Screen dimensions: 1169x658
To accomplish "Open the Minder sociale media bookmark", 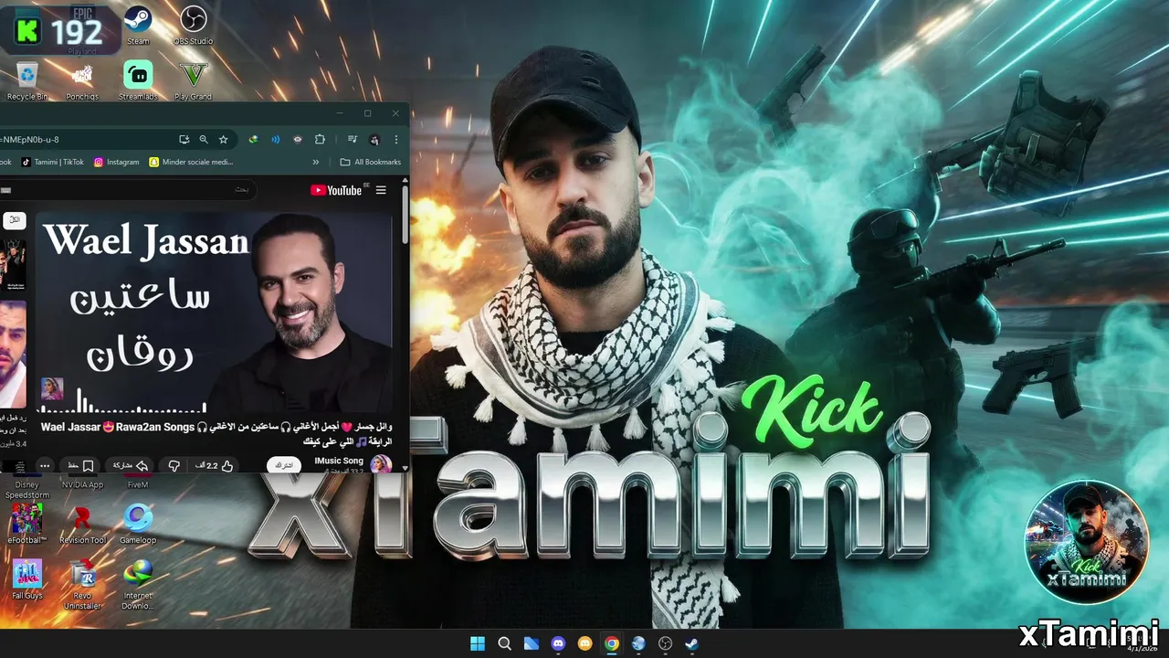I will coord(191,162).
